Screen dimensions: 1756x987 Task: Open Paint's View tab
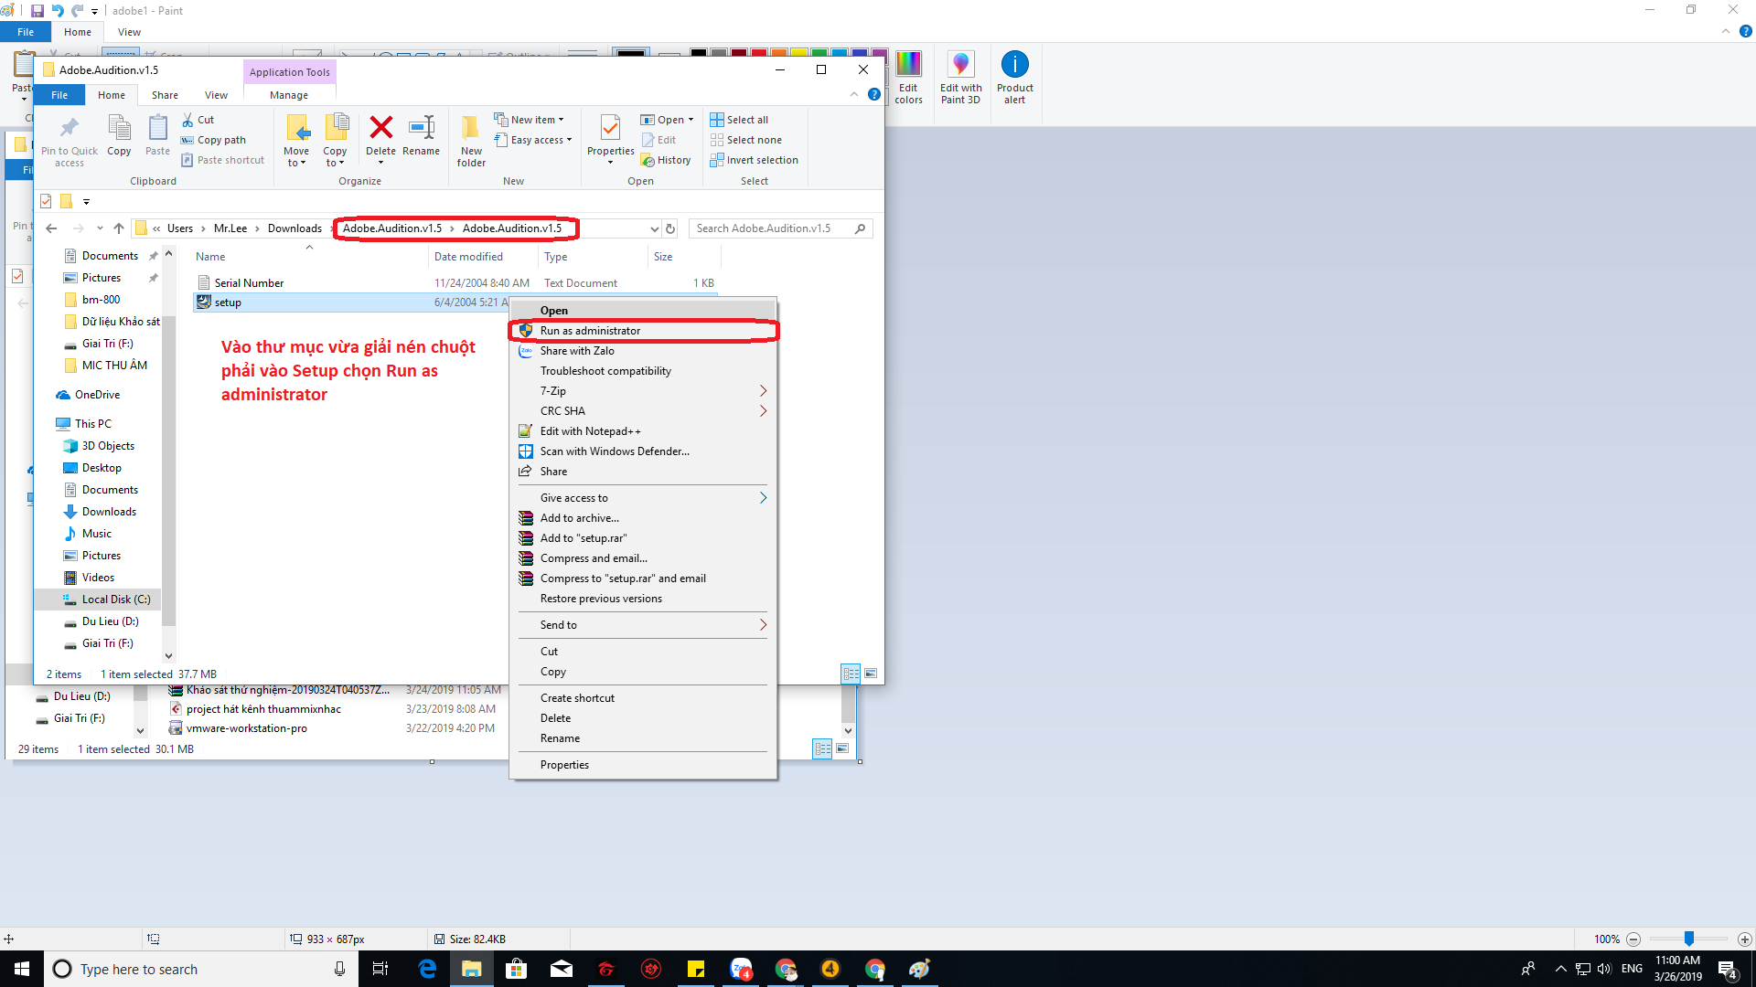pos(129,32)
